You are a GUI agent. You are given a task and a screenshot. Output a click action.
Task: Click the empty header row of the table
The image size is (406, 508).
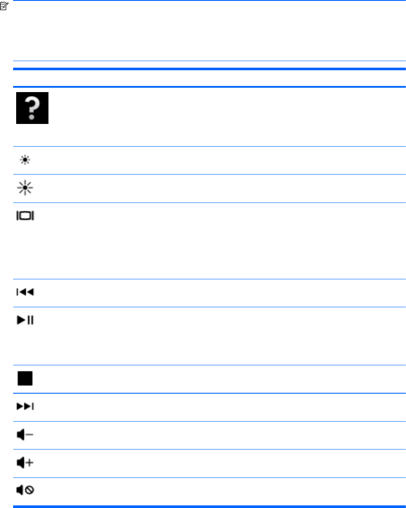point(210,79)
